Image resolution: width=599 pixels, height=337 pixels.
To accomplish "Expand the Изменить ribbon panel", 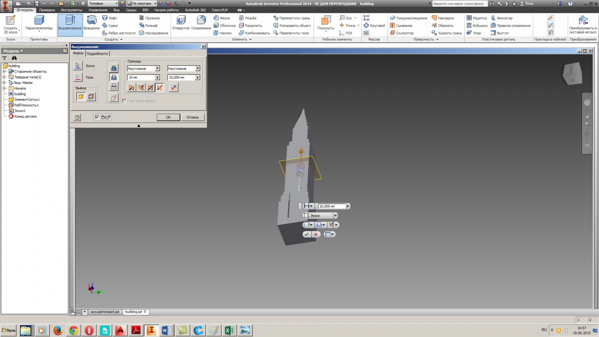I will coord(242,39).
